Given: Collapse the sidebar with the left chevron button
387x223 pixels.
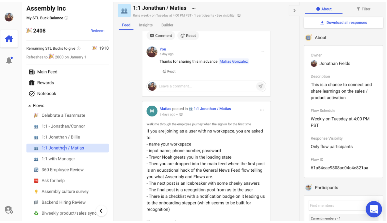Looking at the screenshot, I should pos(101,211).
